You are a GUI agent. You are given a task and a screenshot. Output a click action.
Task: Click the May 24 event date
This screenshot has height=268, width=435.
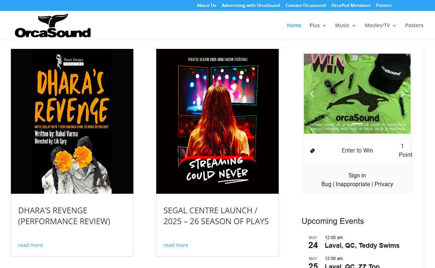[x=313, y=242]
